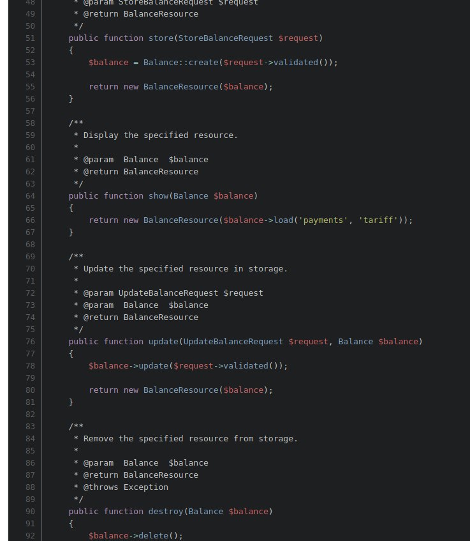Viewport: 470px width, 541px height.
Task: Click line number 76 in the gutter
Action: click(x=31, y=342)
